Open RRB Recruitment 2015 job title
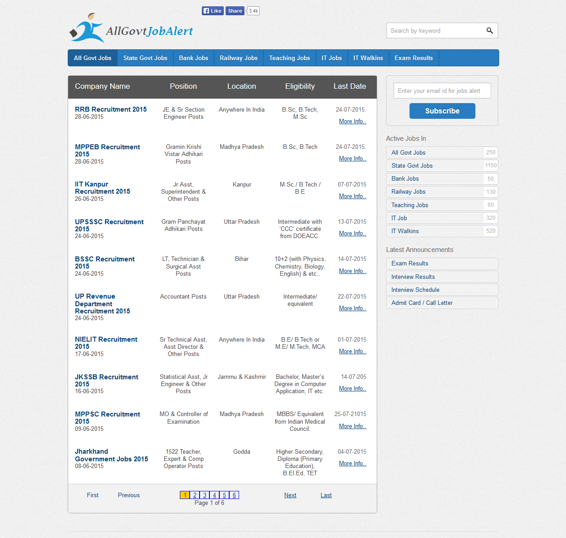The height and width of the screenshot is (538, 566). click(111, 109)
